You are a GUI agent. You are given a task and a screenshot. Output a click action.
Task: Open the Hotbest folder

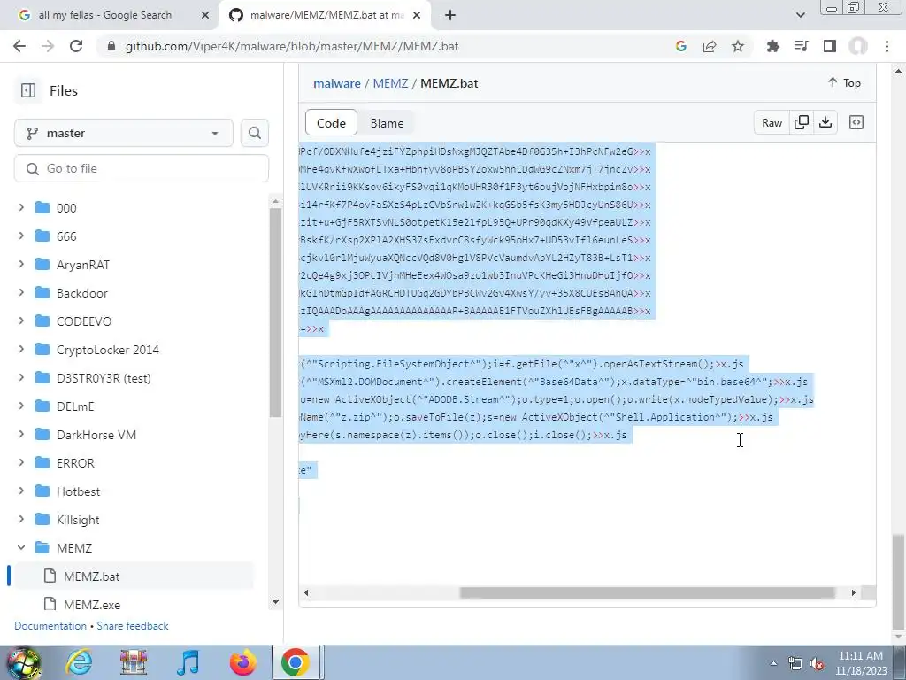point(78,491)
